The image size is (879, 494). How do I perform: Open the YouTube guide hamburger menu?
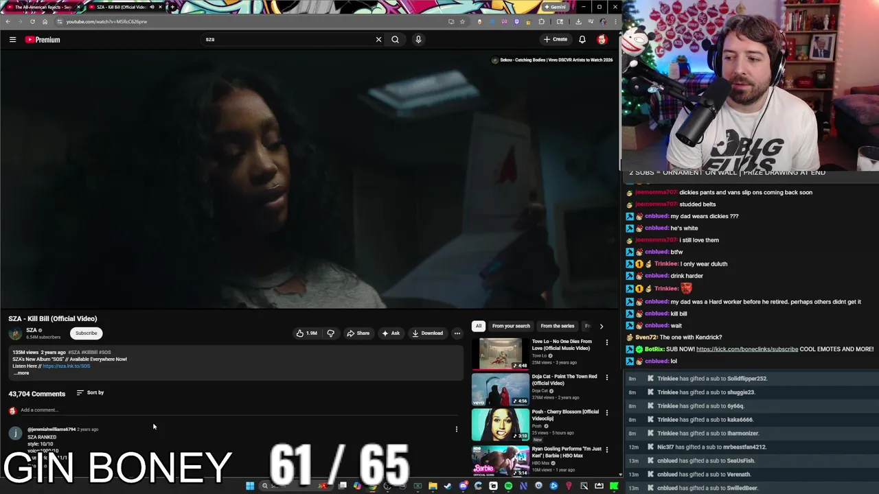coord(12,39)
